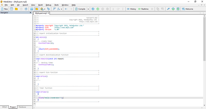Start profiling on Realtime data
This screenshot has width=206, height=109.
(x=143, y=9)
